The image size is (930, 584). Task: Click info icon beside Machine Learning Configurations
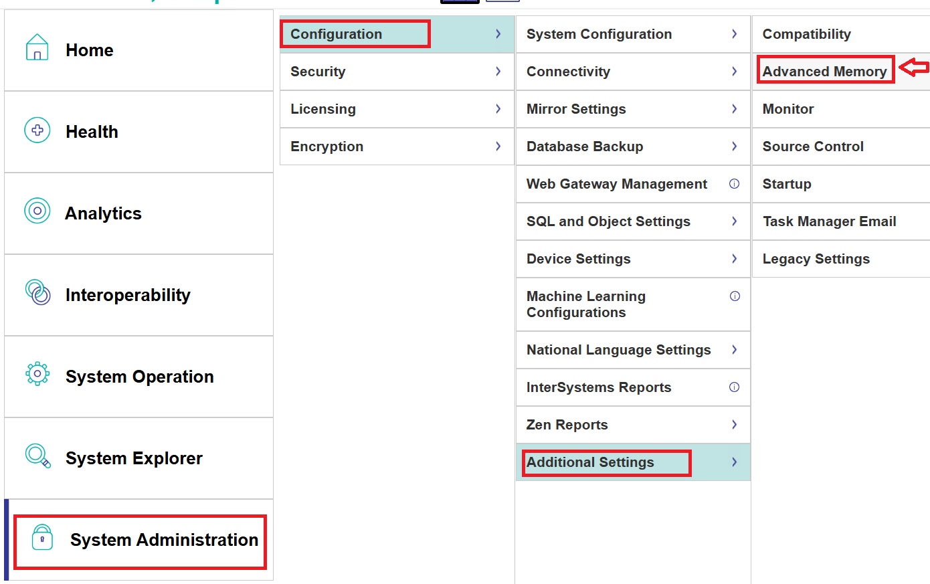(735, 296)
